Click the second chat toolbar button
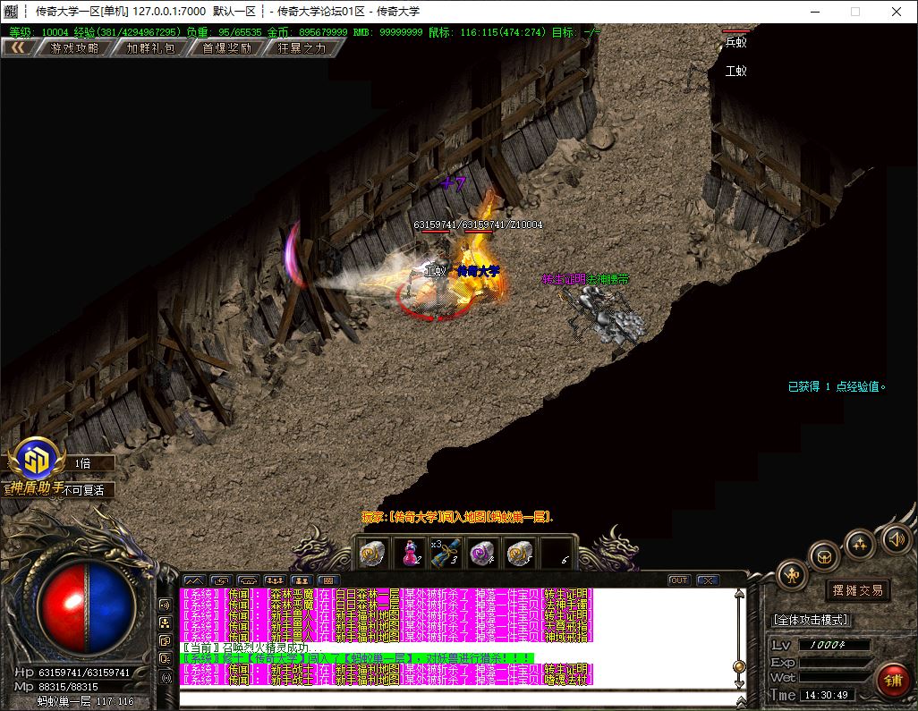 point(221,580)
